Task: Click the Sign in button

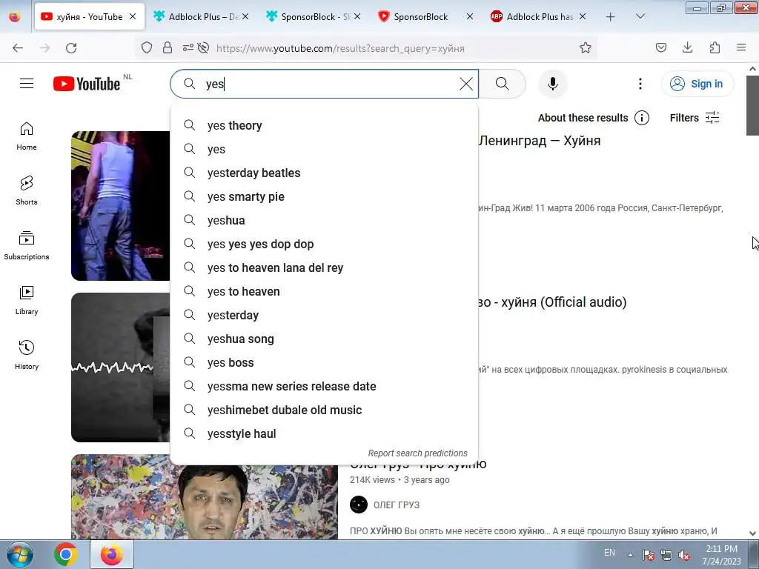Action: 697,84
